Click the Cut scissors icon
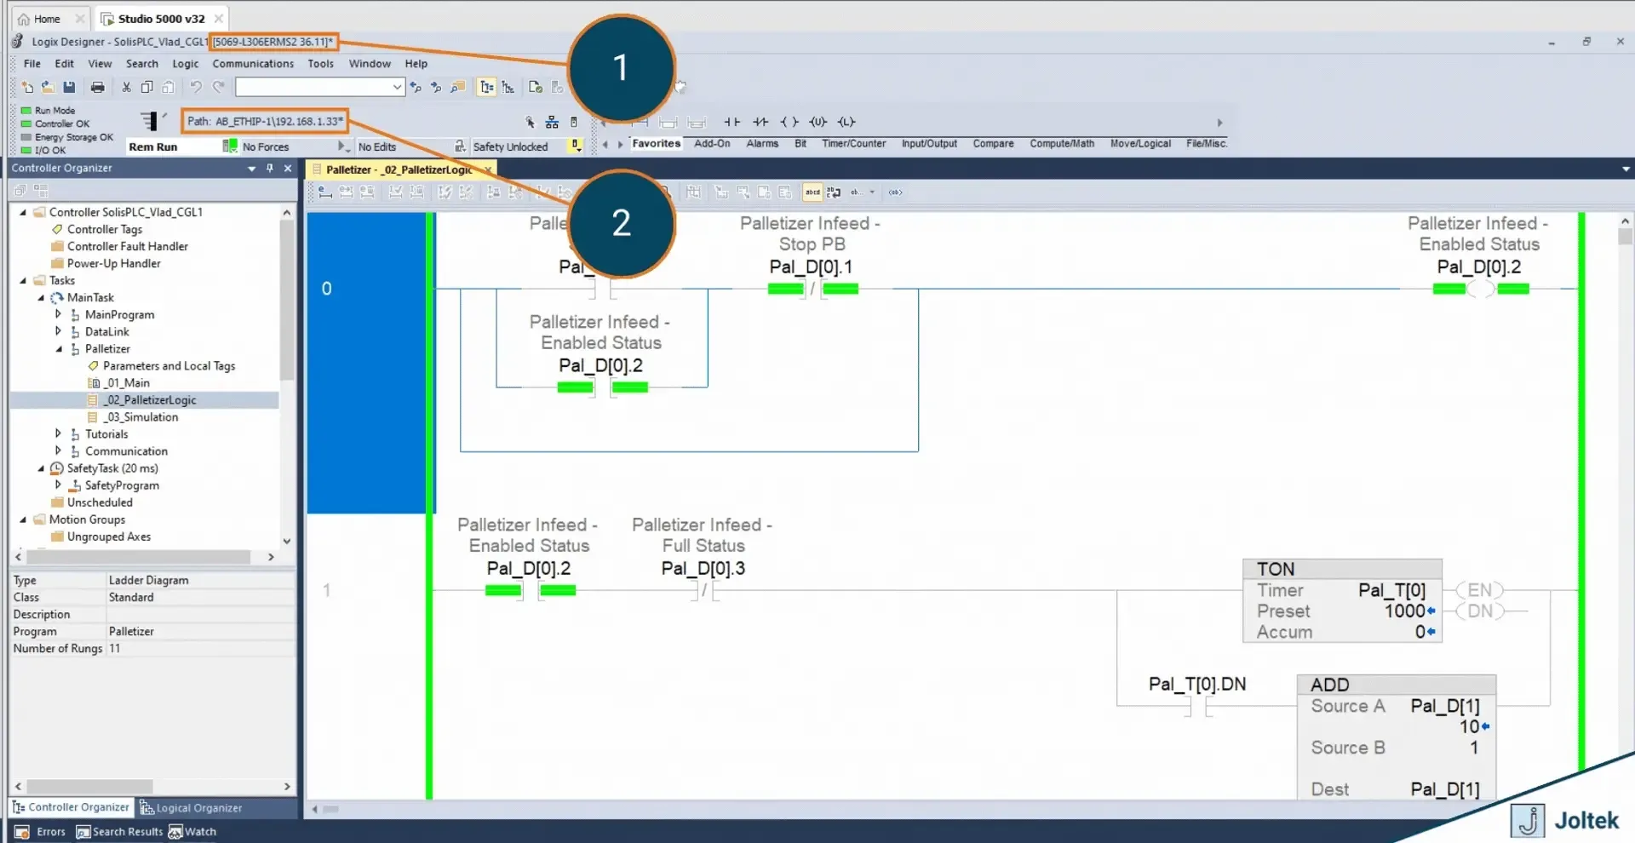This screenshot has width=1635, height=843. 126,87
